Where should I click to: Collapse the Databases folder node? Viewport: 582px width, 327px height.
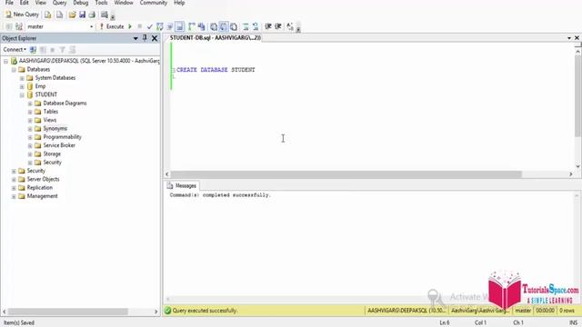(x=14, y=70)
